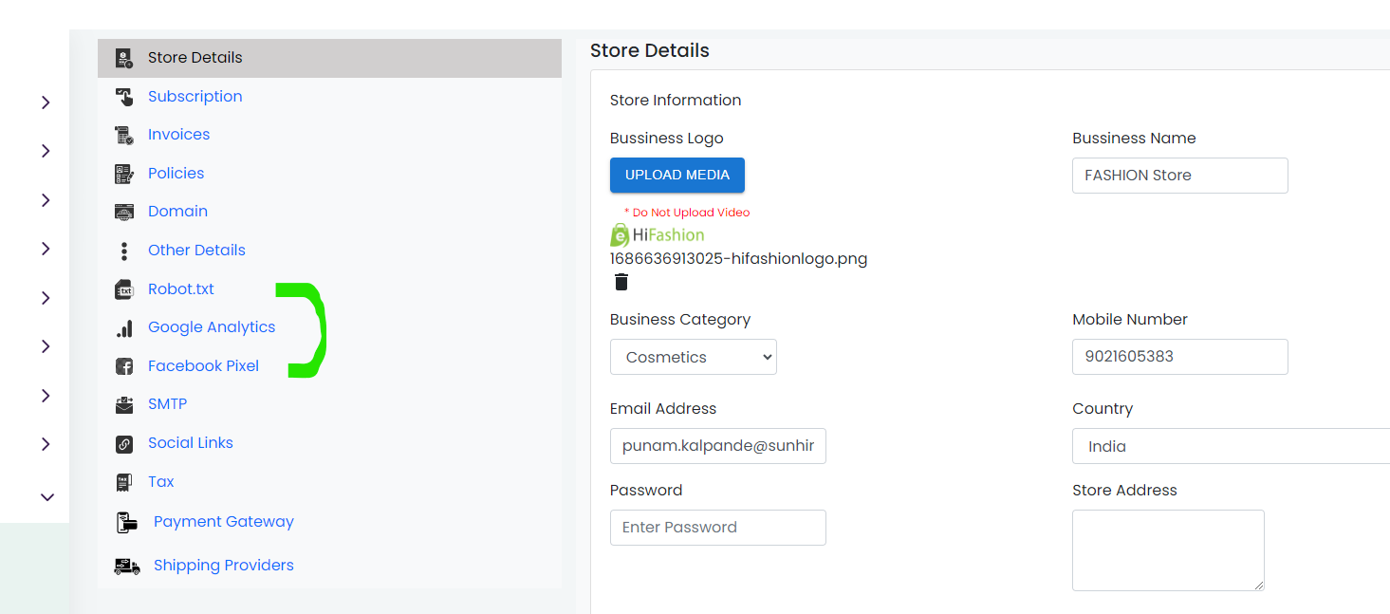
Task: Click the "Do Not Upload Video" warning
Action: pyautogui.click(x=687, y=213)
